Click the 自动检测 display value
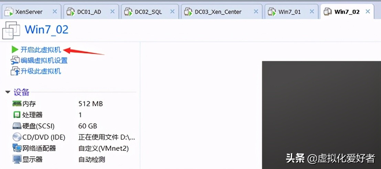Screen dimensions: 381x169 pos(91,159)
